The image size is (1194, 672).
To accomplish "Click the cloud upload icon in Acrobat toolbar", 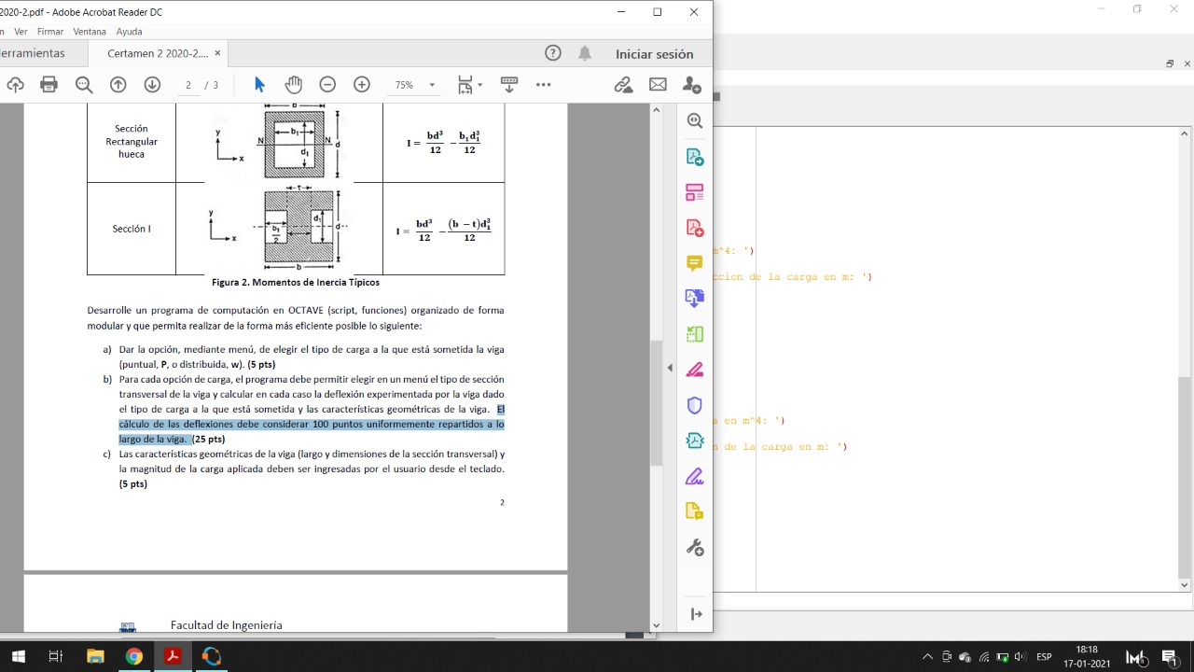I will click(x=15, y=85).
